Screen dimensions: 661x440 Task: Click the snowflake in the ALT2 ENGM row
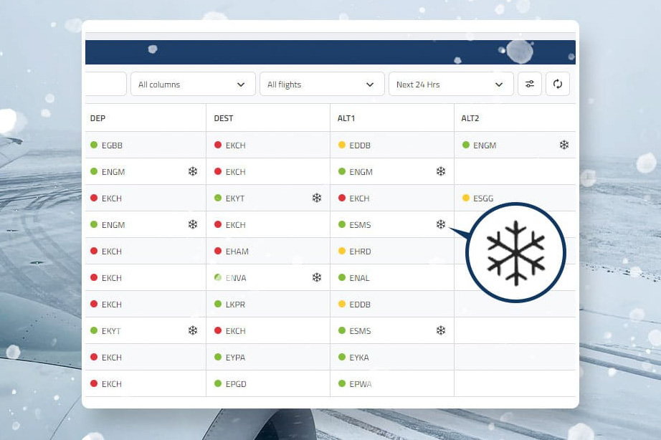(x=564, y=145)
